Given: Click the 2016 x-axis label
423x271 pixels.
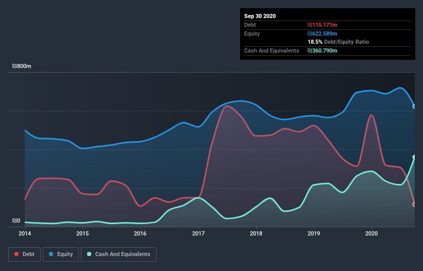Looking at the screenshot, I should (x=140, y=233).
